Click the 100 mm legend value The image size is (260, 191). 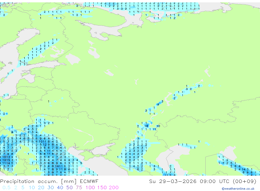[x=90, y=188]
